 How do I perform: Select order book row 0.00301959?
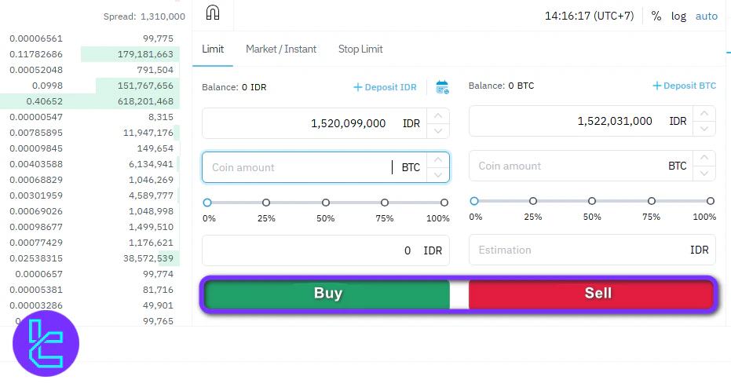[x=90, y=195]
